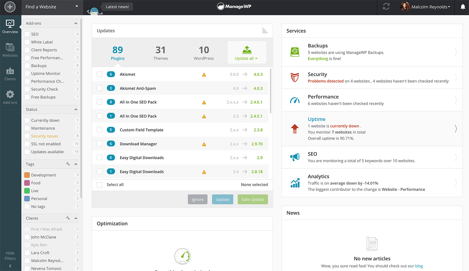This screenshot has width=469, height=271.
Task: Open Add-ons in the left sidebar
Action: 10,97
